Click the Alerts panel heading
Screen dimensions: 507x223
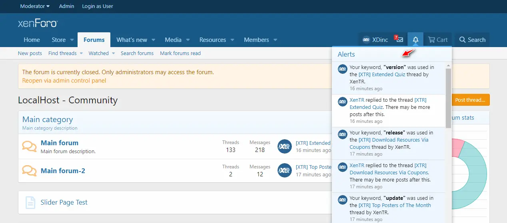pyautogui.click(x=346, y=54)
